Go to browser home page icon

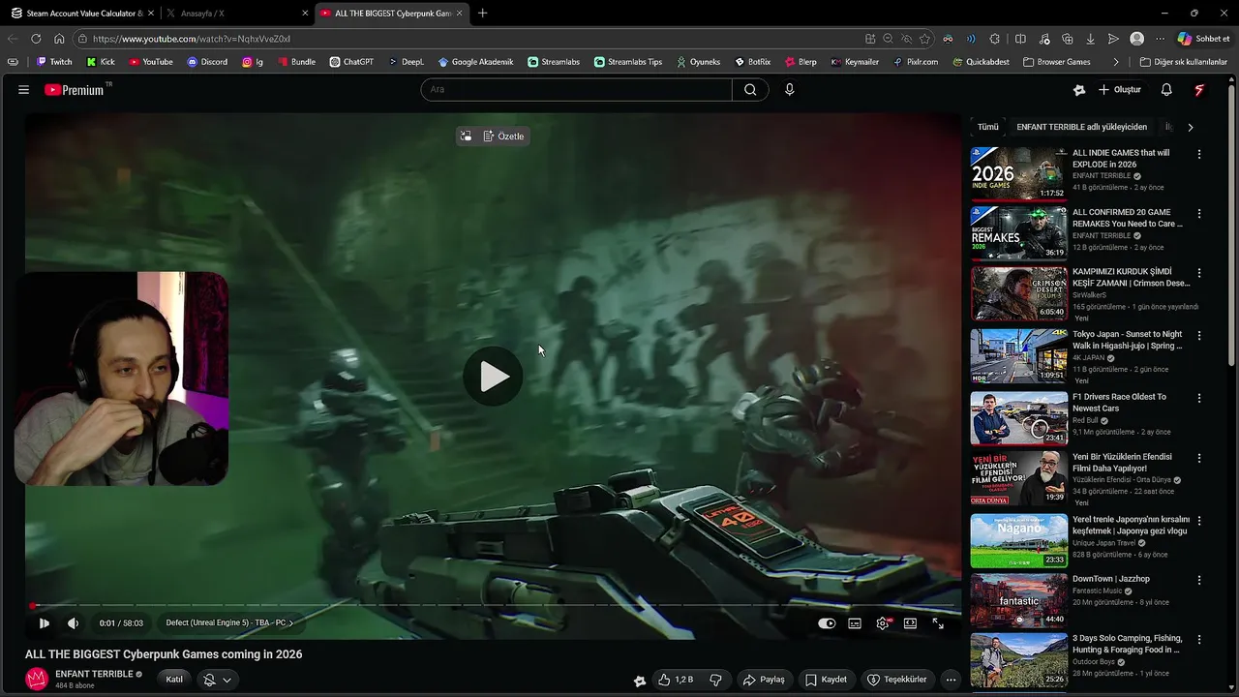click(59, 39)
